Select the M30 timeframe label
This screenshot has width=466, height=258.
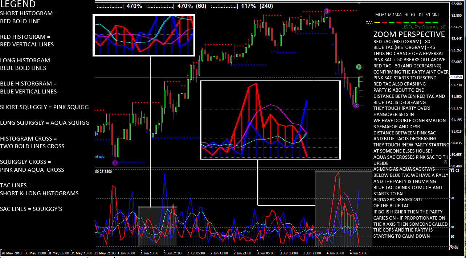click(398, 15)
